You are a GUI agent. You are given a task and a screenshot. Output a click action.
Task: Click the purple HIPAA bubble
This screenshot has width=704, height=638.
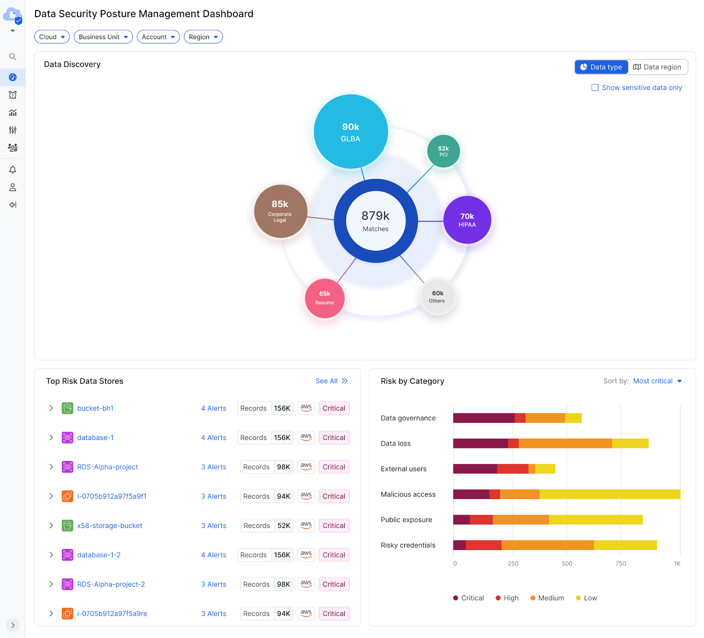467,220
